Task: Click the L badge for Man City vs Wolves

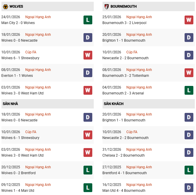Action: click(88, 20)
